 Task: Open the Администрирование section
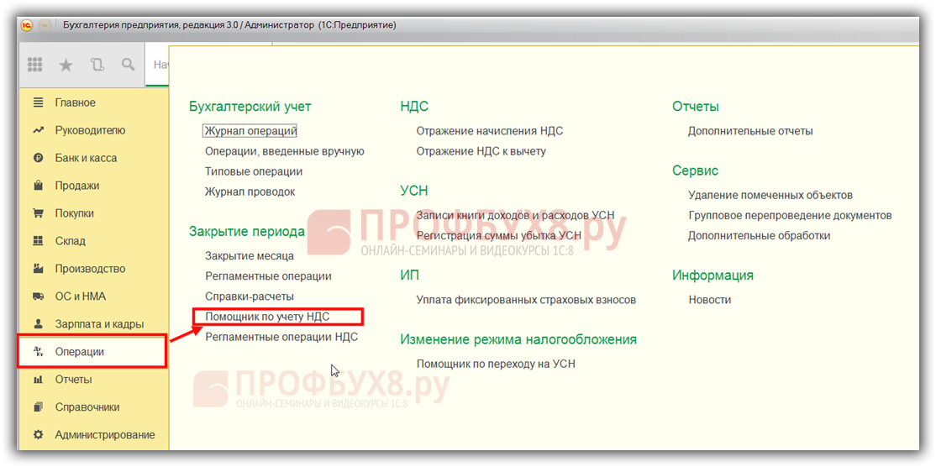click(x=105, y=435)
